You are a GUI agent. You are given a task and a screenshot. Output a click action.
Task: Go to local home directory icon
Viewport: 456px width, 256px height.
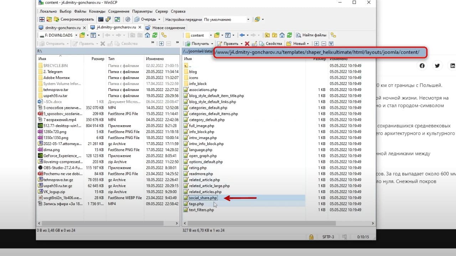[x=147, y=35]
